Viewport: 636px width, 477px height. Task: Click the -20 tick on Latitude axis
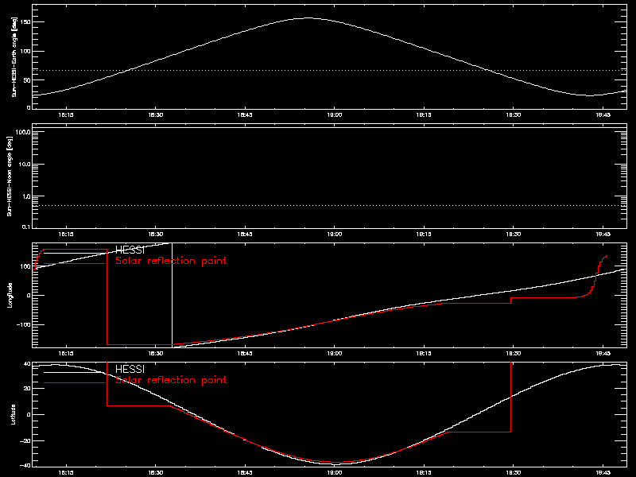point(25,441)
